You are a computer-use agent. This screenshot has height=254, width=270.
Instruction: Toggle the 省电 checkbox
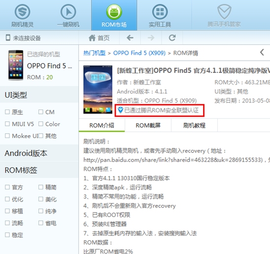(40, 223)
